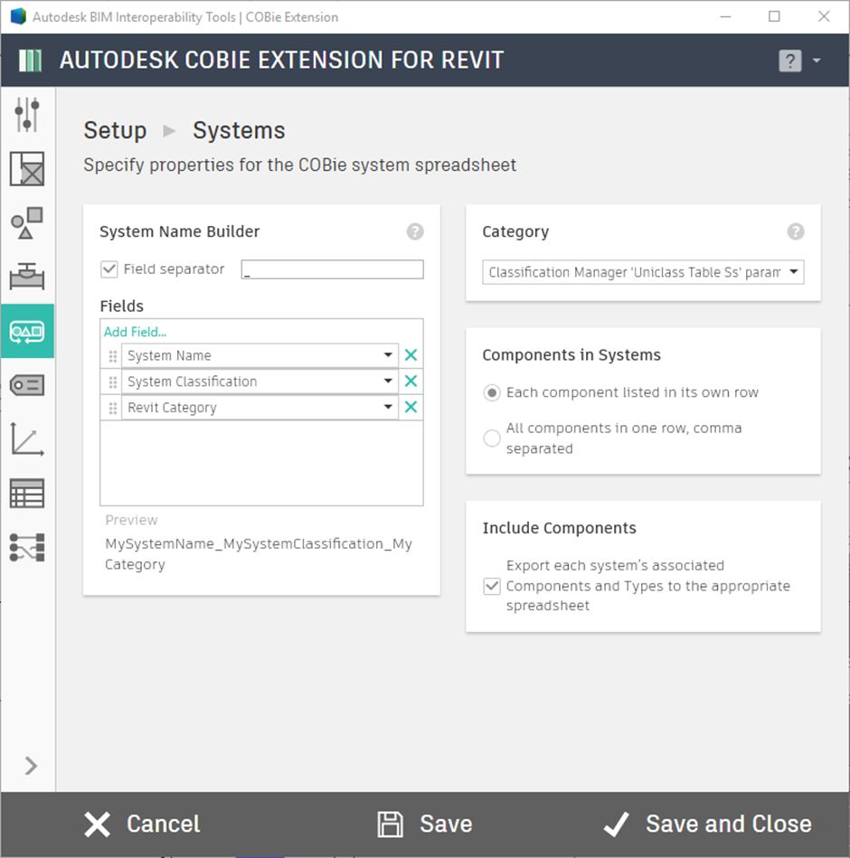Open the Spaces setup sidebar icon
850x858 pixels.
tap(27, 168)
